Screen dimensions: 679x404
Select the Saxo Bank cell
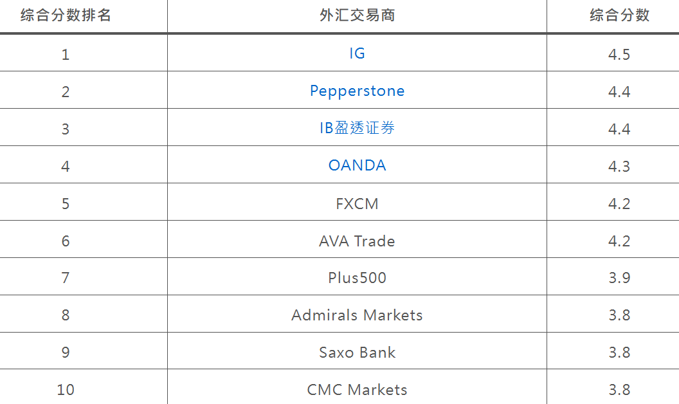pyautogui.click(x=358, y=353)
